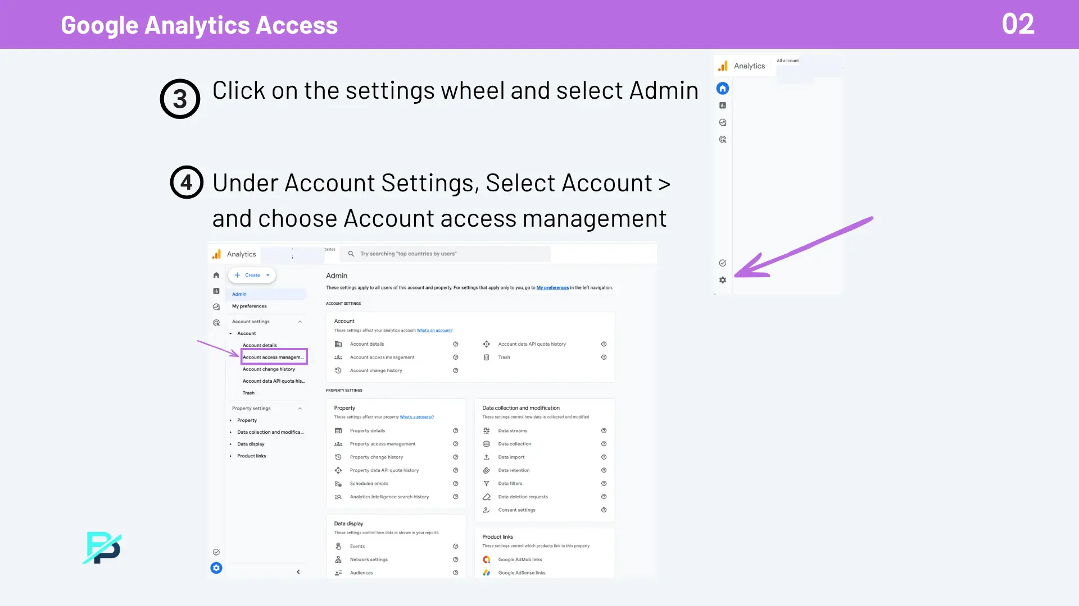Click the checkmark icon above the blue gear
The height and width of the screenshot is (606, 1079).
216,552
